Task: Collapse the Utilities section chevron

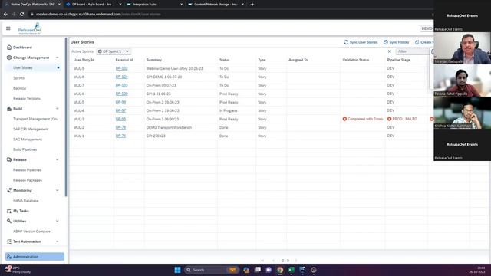Action: click(58, 221)
